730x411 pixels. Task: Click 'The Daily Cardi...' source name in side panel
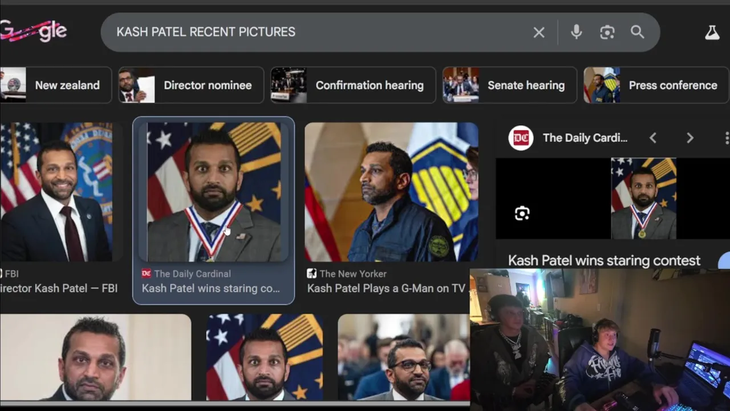[x=585, y=138]
